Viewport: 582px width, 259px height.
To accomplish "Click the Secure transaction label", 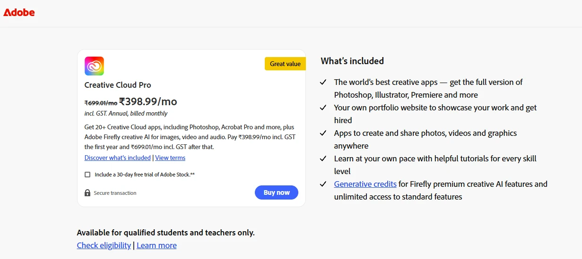I will [x=115, y=193].
